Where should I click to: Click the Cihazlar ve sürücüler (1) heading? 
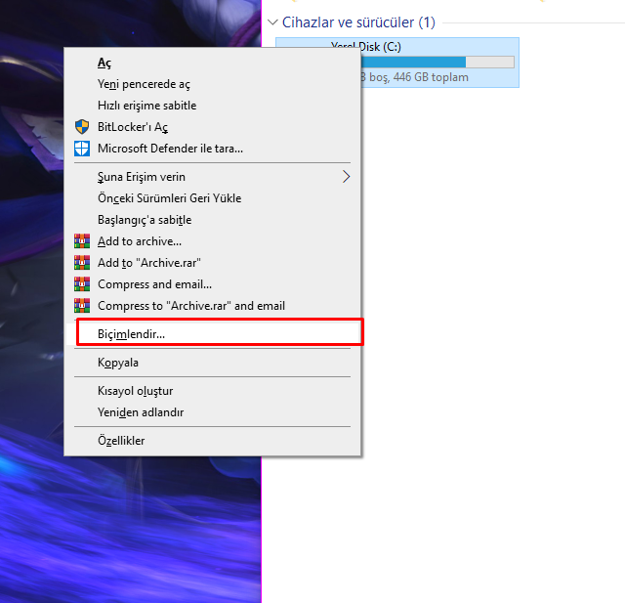358,22
